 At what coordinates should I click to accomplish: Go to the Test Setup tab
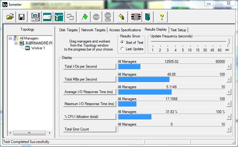(178, 30)
